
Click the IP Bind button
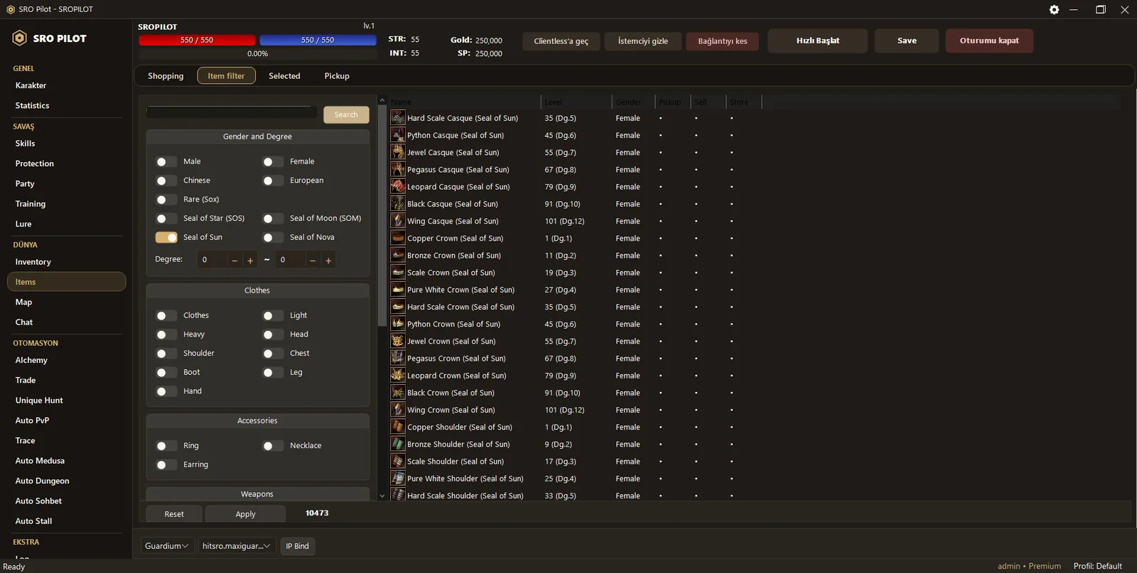(x=297, y=546)
